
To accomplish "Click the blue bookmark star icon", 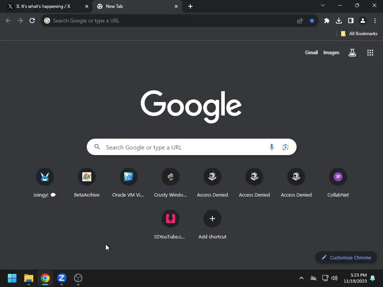I will coord(312,21).
